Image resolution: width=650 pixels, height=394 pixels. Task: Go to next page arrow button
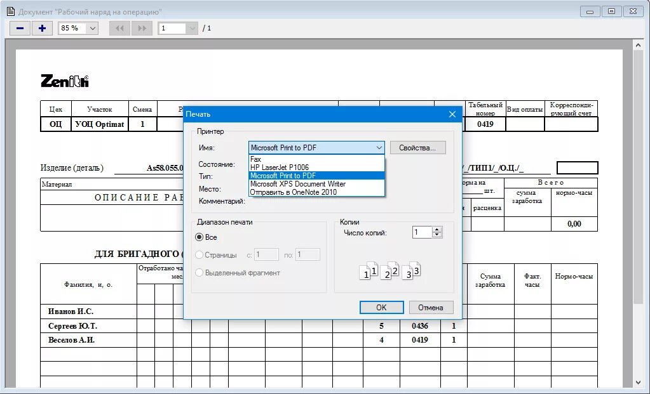142,28
